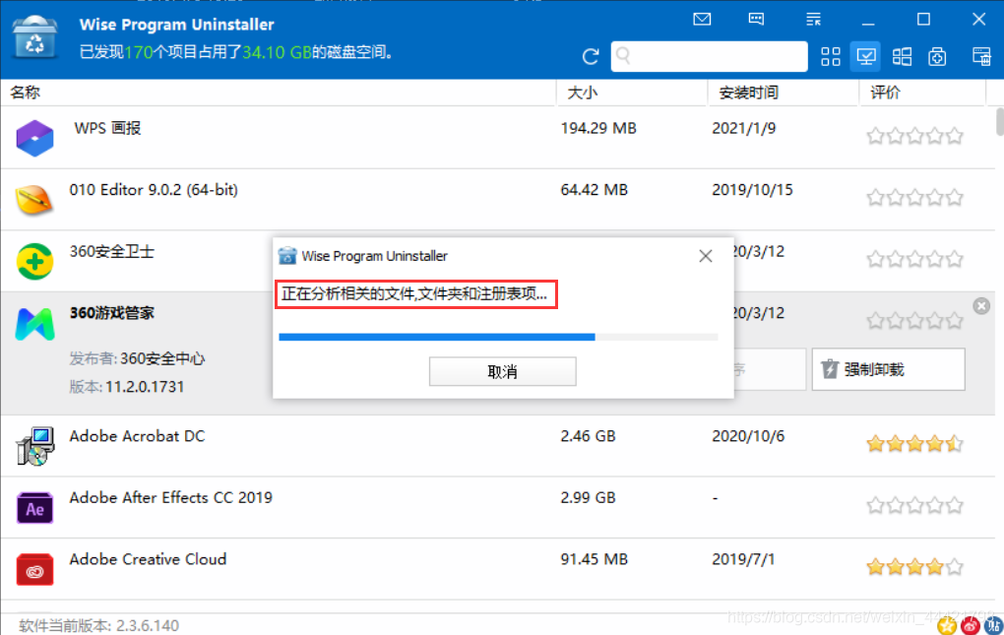Click the 194.29 MB size value
The image size is (1004, 635).
click(598, 129)
